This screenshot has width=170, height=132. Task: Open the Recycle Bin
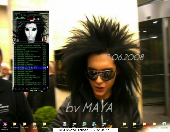(x=164, y=125)
